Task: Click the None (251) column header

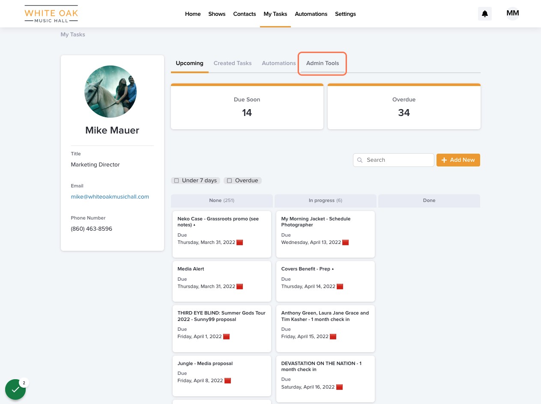Action: (x=222, y=200)
